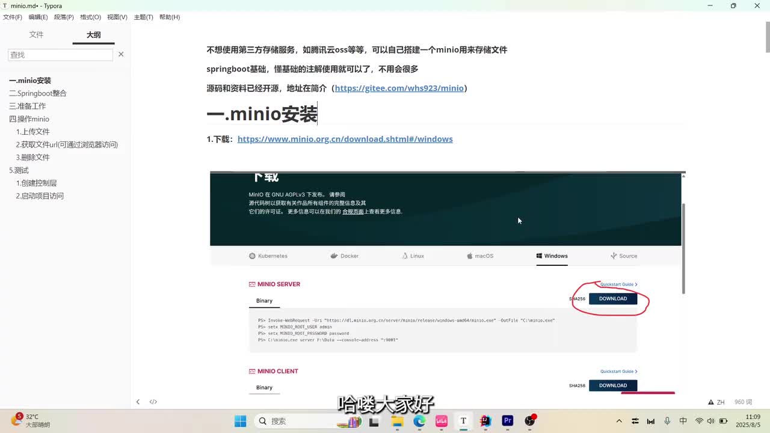The height and width of the screenshot is (433, 770).
Task: Click DOWNLOAD button for MINIO SERVER
Action: click(x=613, y=298)
